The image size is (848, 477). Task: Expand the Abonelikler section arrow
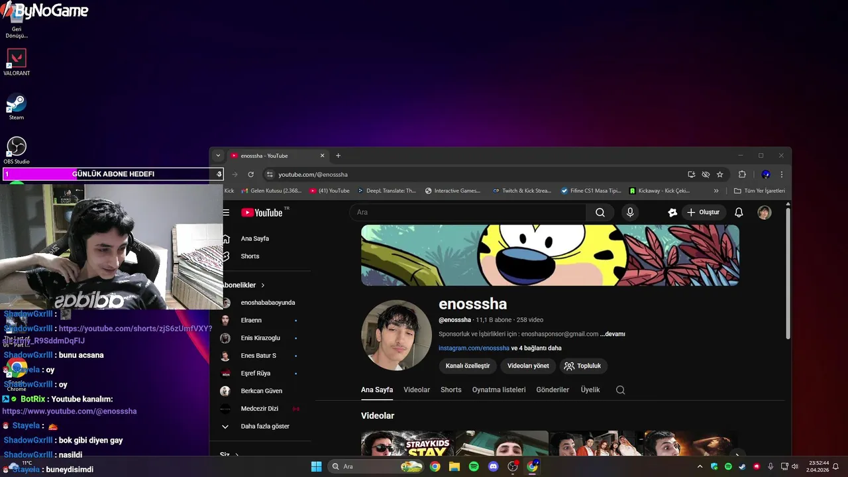(263, 285)
